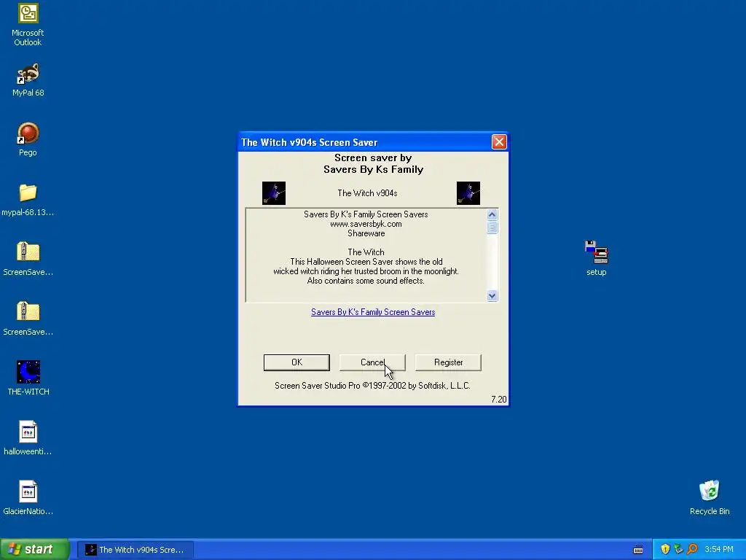The height and width of the screenshot is (560, 746).
Task: Click scrollbar down arrow in description box
Action: click(492, 296)
